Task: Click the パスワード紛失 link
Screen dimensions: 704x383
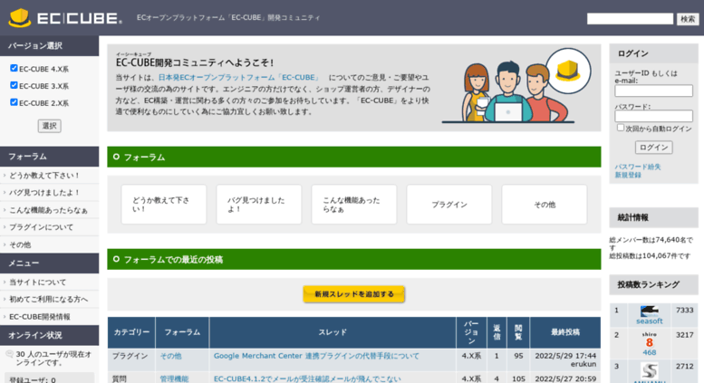Action: click(x=638, y=167)
